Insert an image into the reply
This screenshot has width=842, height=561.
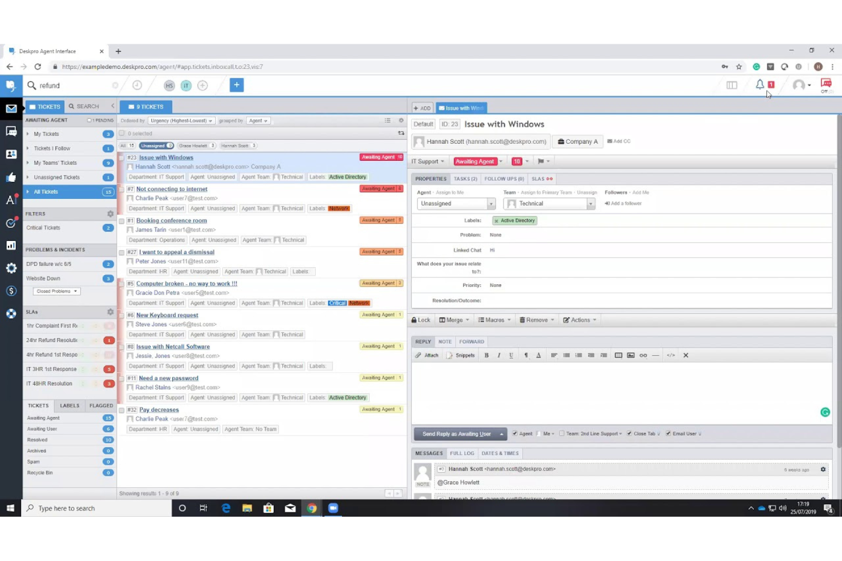(630, 355)
